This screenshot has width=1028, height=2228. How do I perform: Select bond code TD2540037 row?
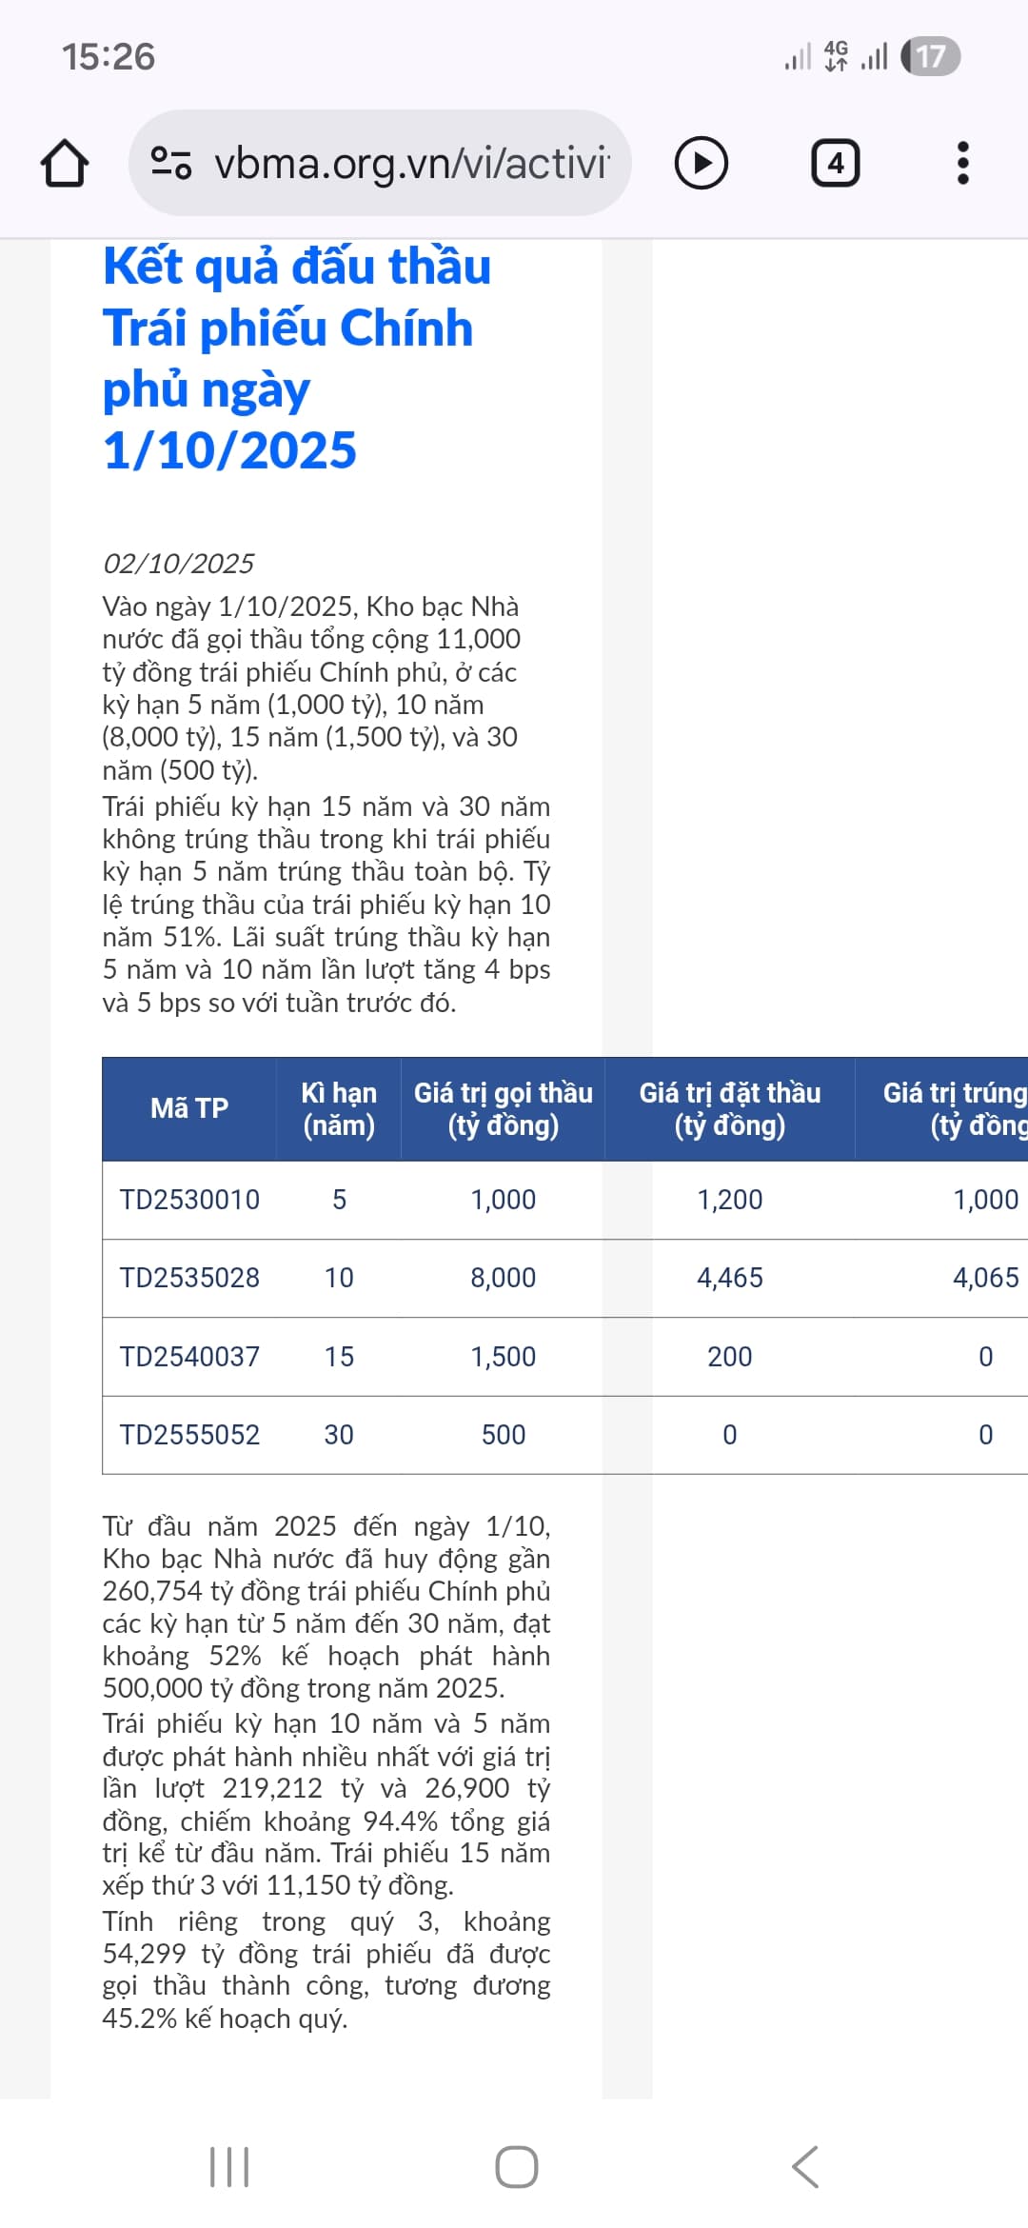189,1357
